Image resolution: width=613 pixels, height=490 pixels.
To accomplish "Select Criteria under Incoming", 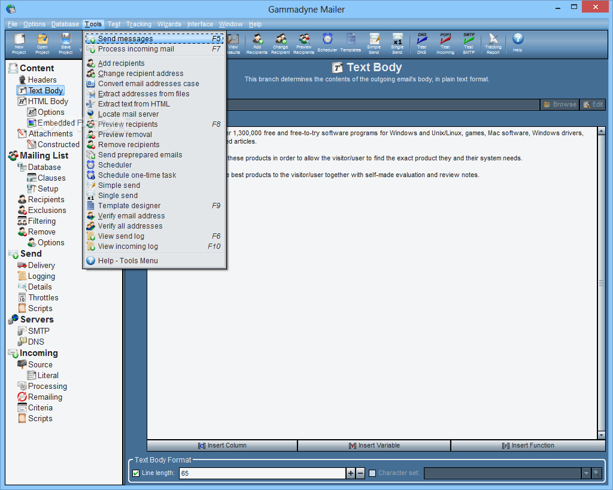I will pyautogui.click(x=35, y=408).
